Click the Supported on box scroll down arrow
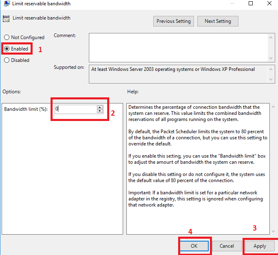 271,79
